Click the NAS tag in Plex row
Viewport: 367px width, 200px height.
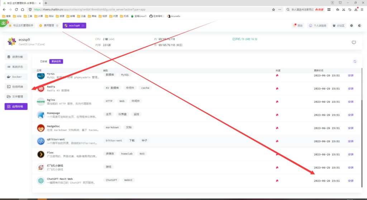[x=142, y=154]
